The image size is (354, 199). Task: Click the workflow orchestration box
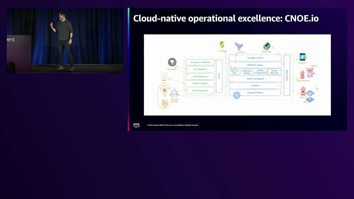point(260,72)
